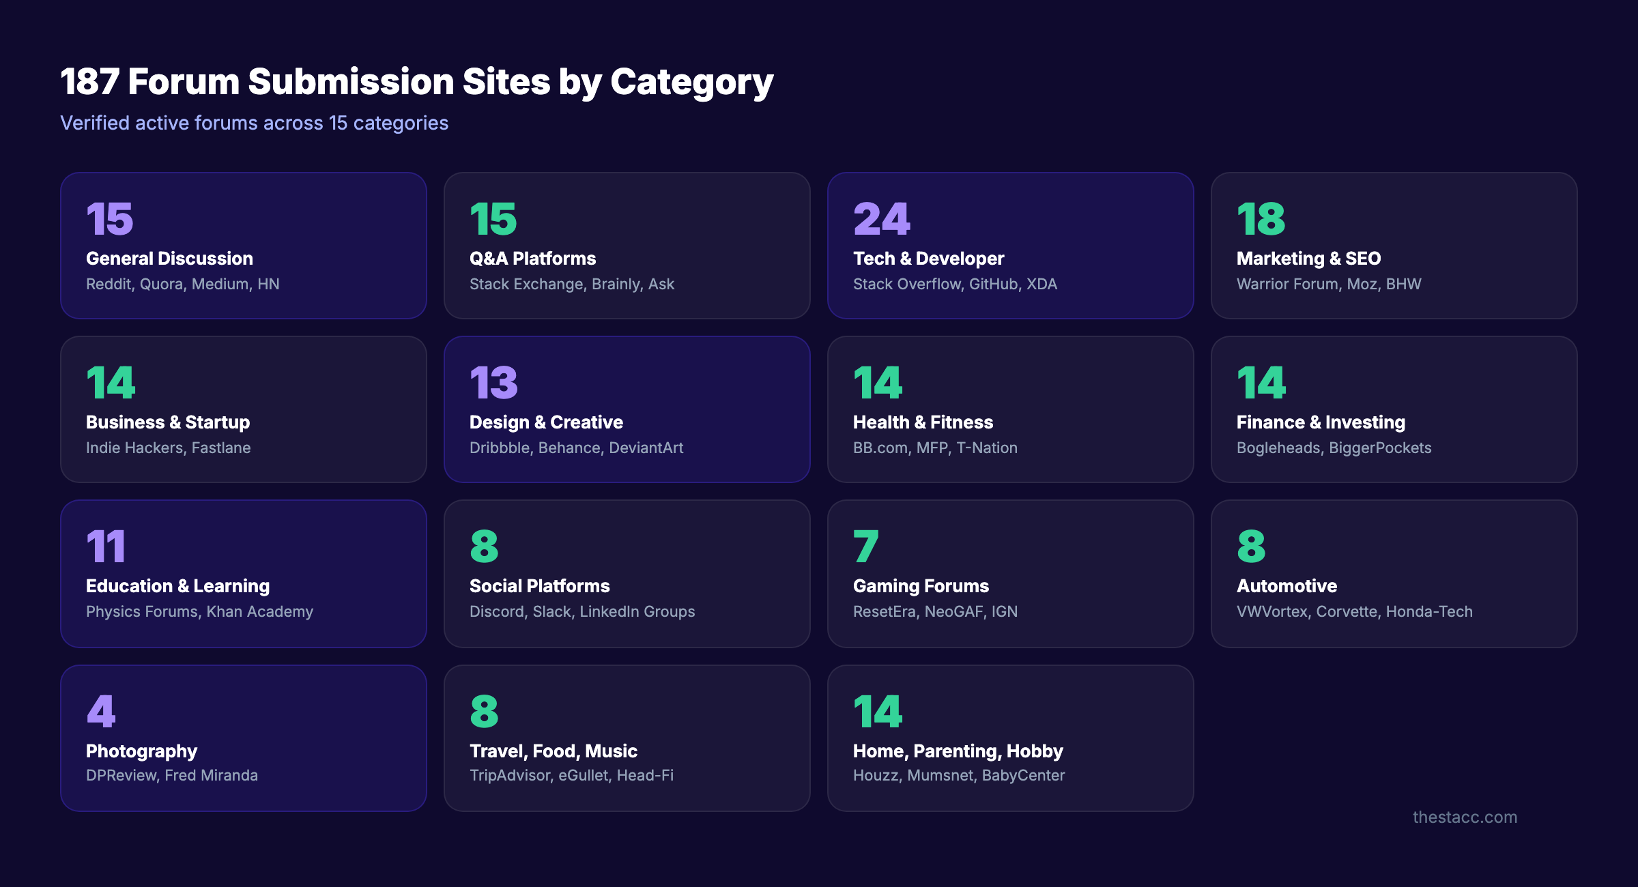Viewport: 1638px width, 887px height.
Task: Select the Social Platforms card
Action: click(x=627, y=573)
